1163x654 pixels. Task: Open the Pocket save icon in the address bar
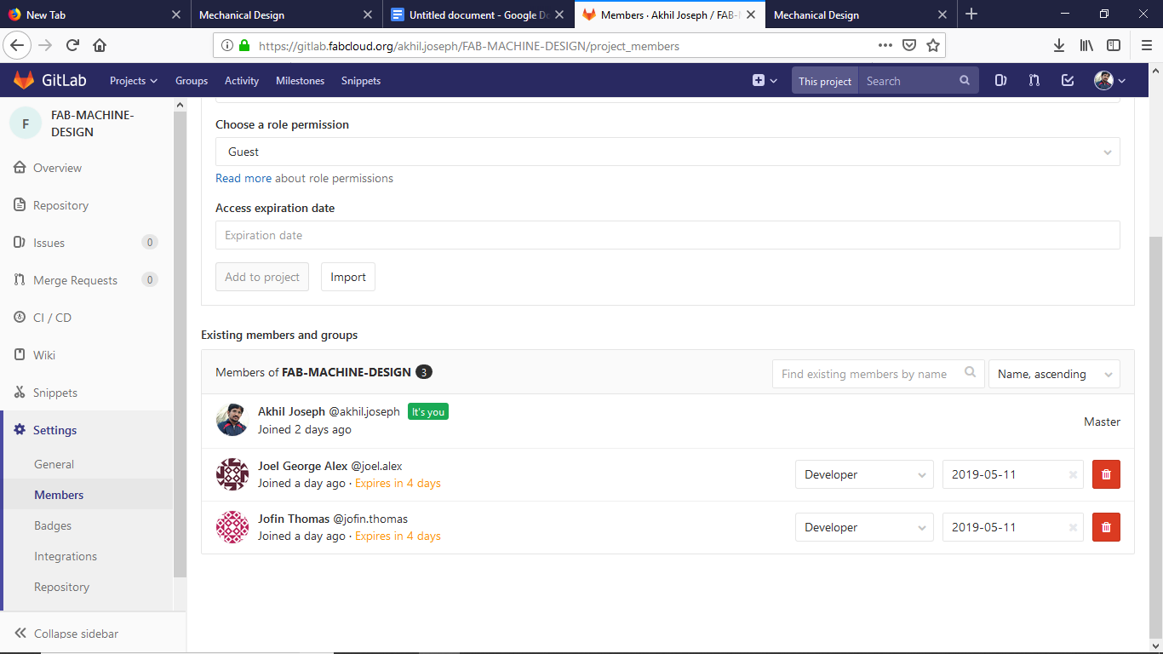click(909, 45)
